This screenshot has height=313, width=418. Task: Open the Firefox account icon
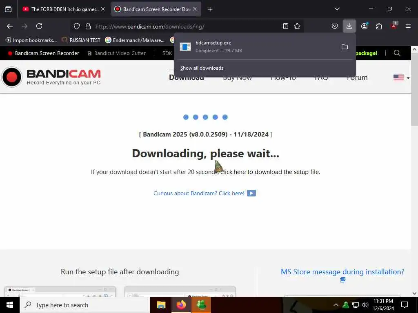tap(365, 26)
